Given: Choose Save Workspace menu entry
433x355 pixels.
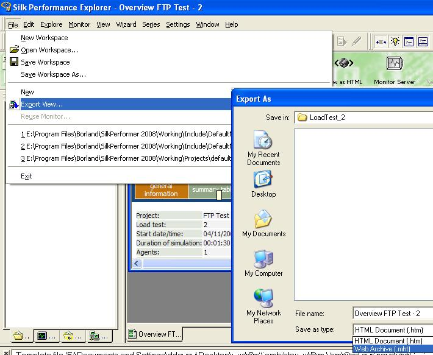Looking at the screenshot, I should [x=45, y=62].
